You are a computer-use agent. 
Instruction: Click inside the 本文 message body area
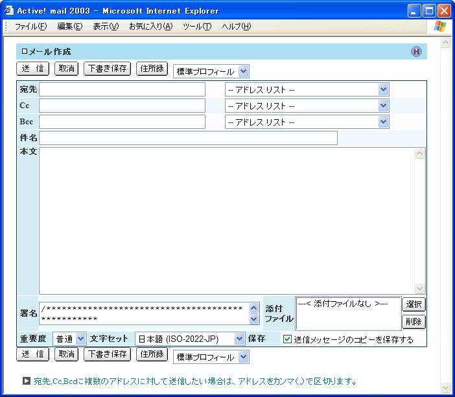[x=227, y=221]
